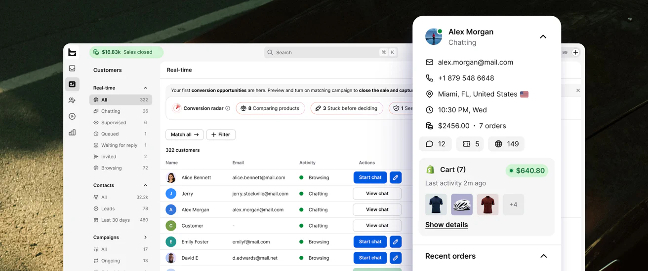
Task: Click the Show details link in Cart
Action: point(446,225)
